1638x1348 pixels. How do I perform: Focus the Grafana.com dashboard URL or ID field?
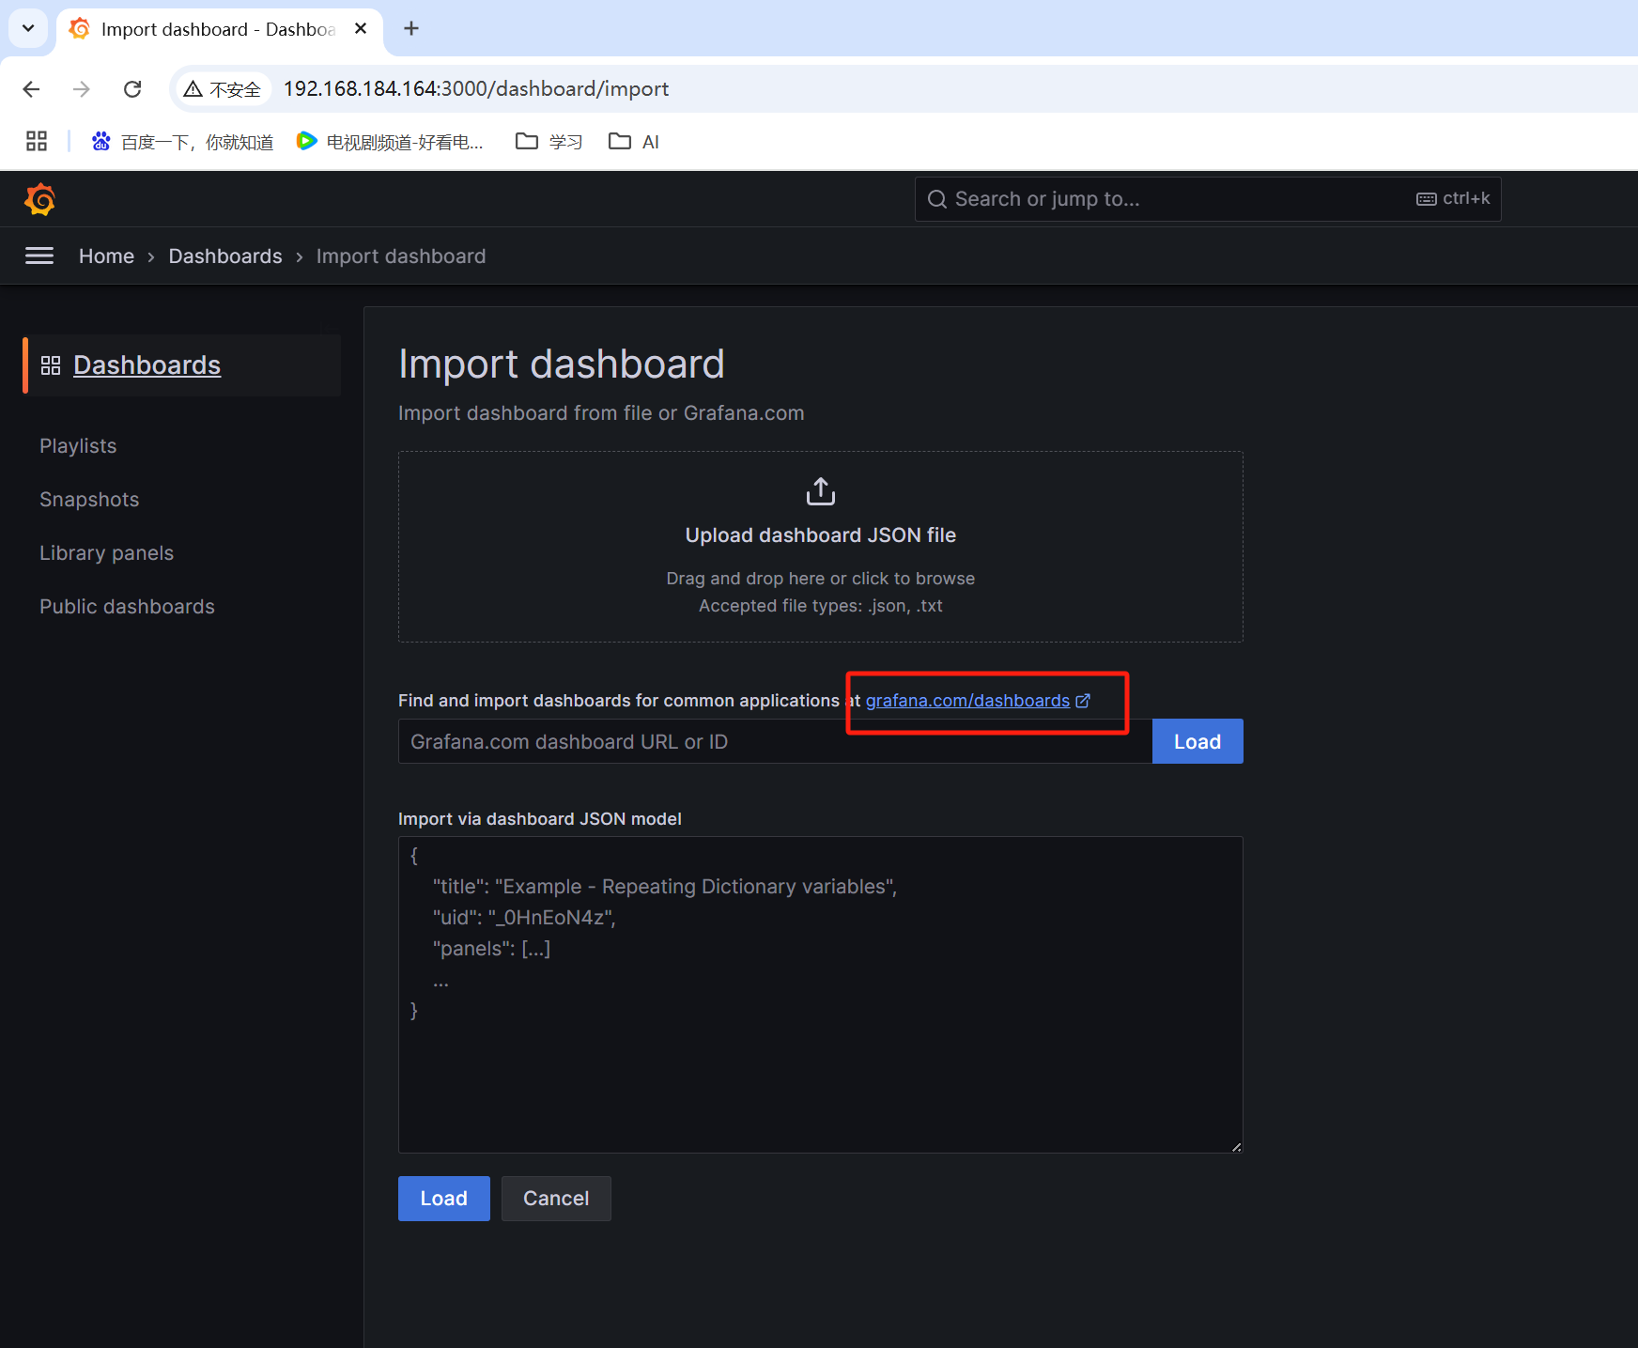coord(775,741)
